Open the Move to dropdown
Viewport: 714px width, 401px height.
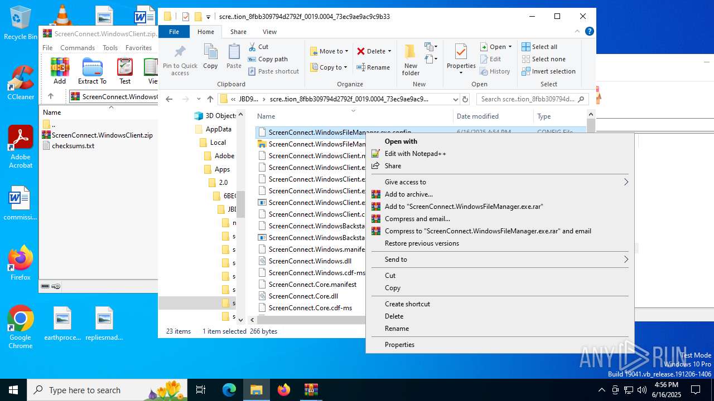tap(329, 51)
